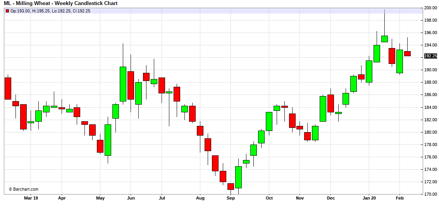Screen dimensions: 439x210
Task: Select the first red candle at the chart's left edge
Action: [8, 88]
